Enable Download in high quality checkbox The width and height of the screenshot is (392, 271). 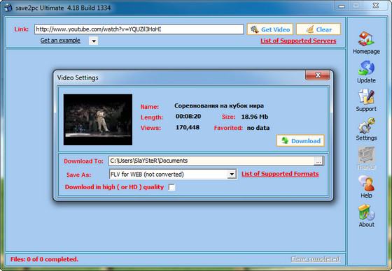(x=171, y=187)
